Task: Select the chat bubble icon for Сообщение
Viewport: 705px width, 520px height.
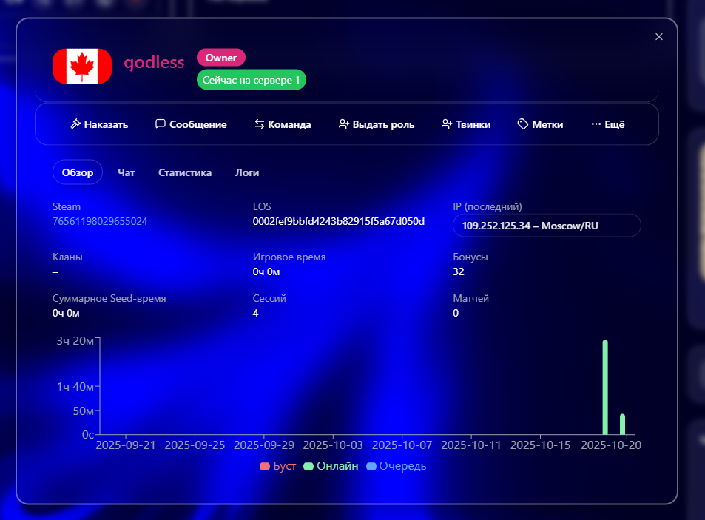Action: [x=160, y=124]
